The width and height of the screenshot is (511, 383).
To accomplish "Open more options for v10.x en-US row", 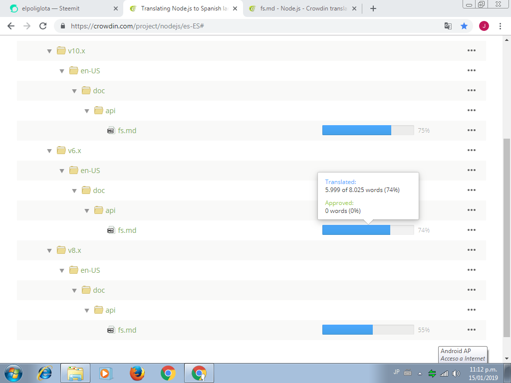I will click(x=471, y=70).
